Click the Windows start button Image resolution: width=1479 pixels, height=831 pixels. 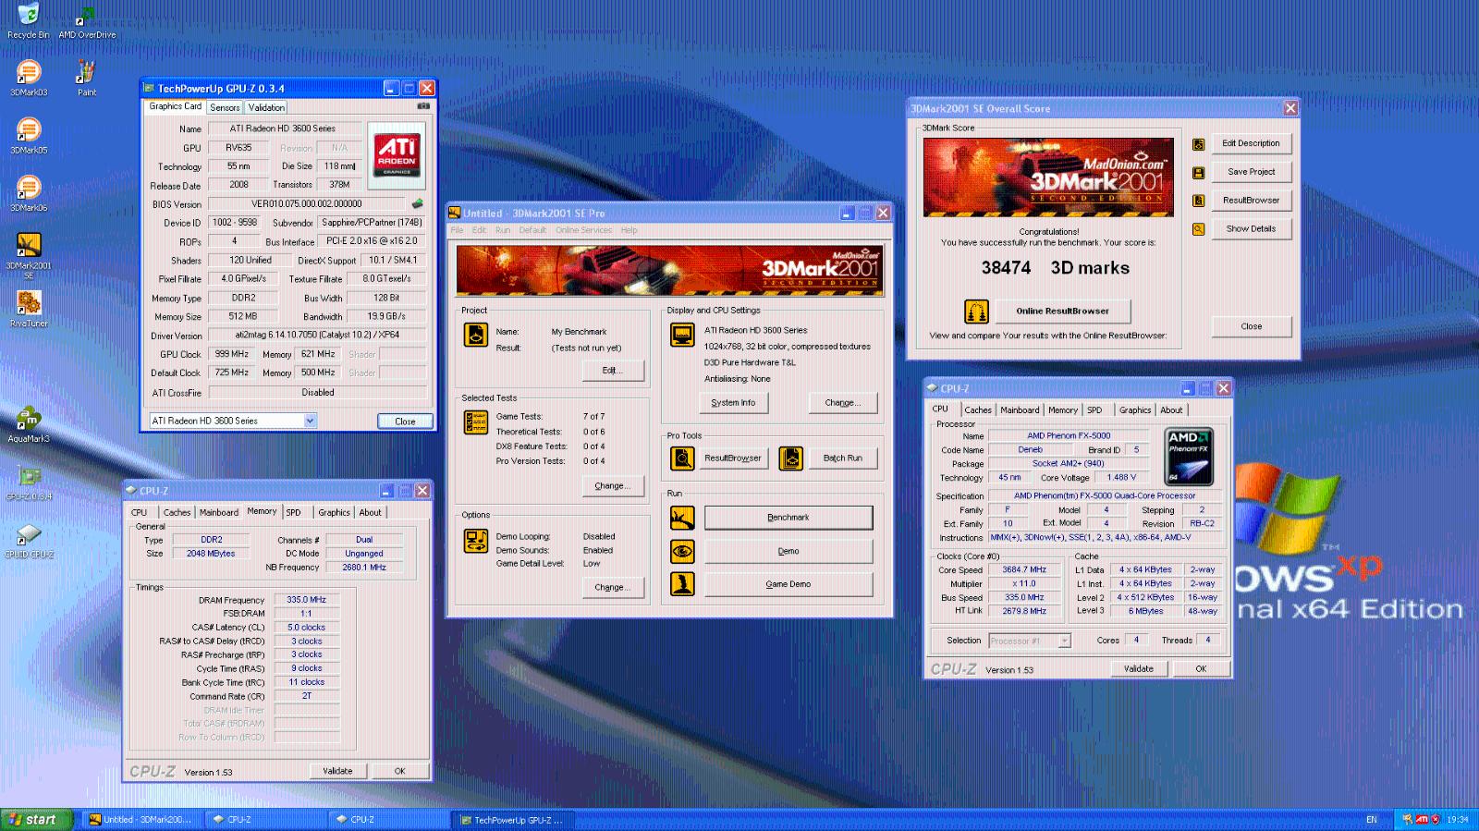(x=36, y=819)
